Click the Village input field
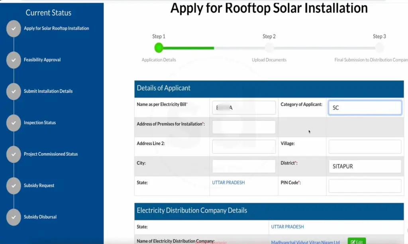Image resolution: width=408 pixels, height=244 pixels. pos(365,147)
